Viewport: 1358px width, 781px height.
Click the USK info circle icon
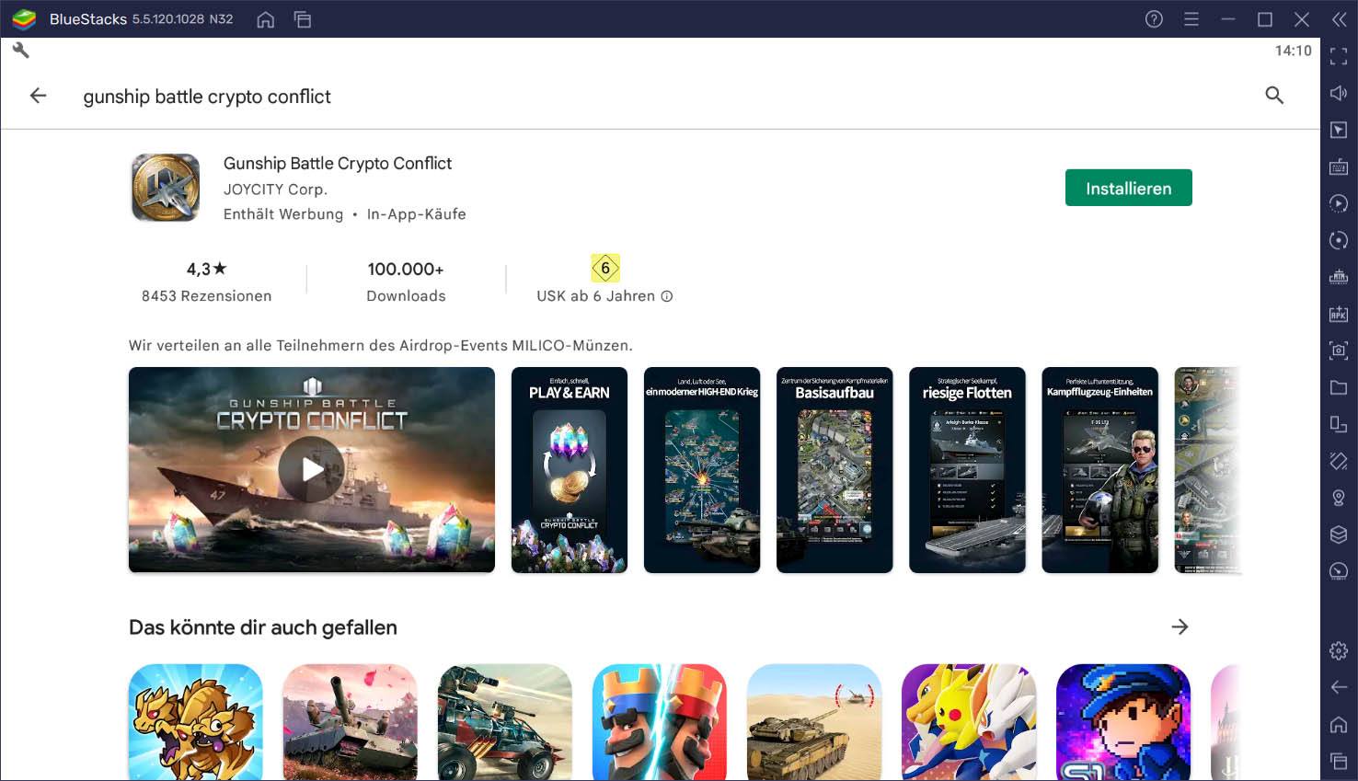667,296
